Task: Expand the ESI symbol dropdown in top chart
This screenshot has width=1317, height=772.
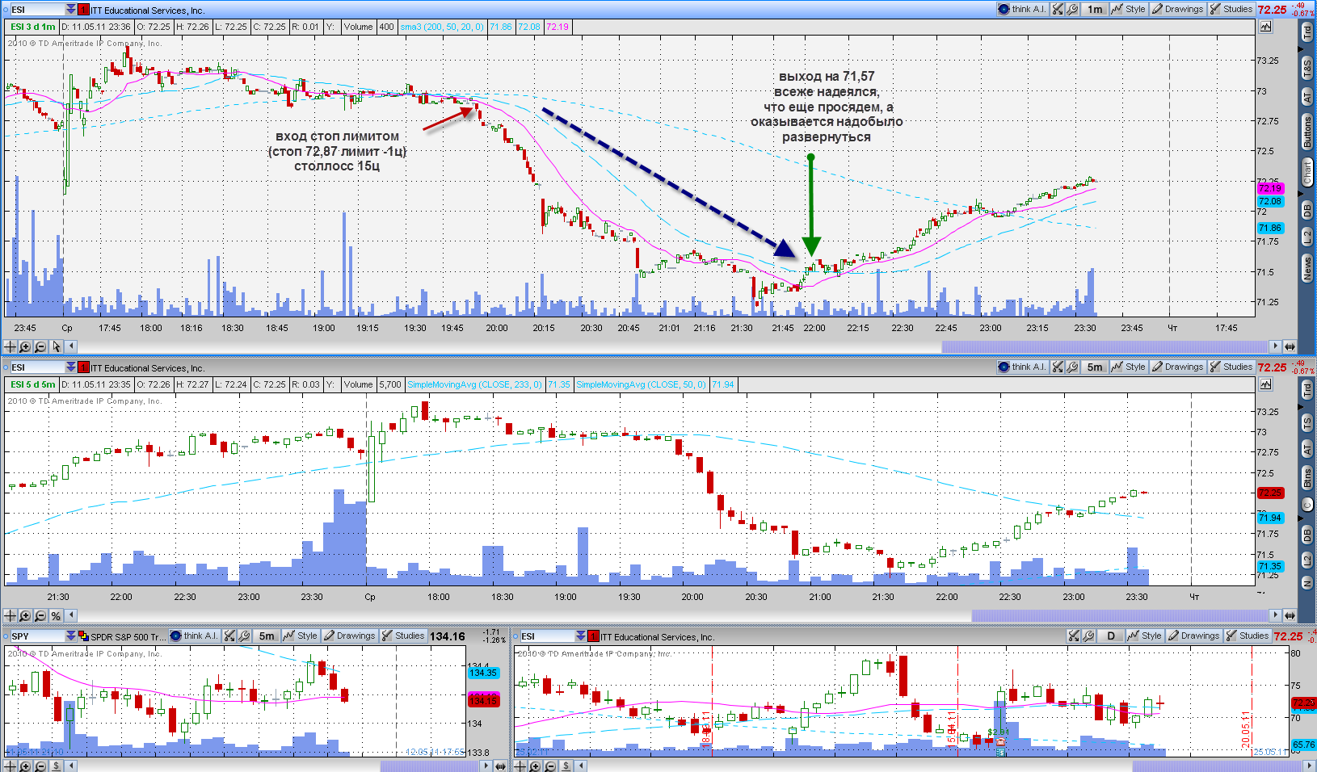Action: click(x=71, y=10)
